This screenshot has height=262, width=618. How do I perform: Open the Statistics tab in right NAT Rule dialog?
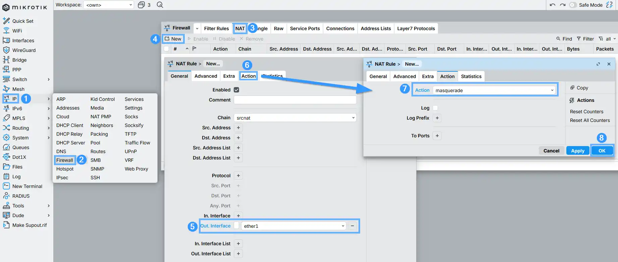(471, 76)
